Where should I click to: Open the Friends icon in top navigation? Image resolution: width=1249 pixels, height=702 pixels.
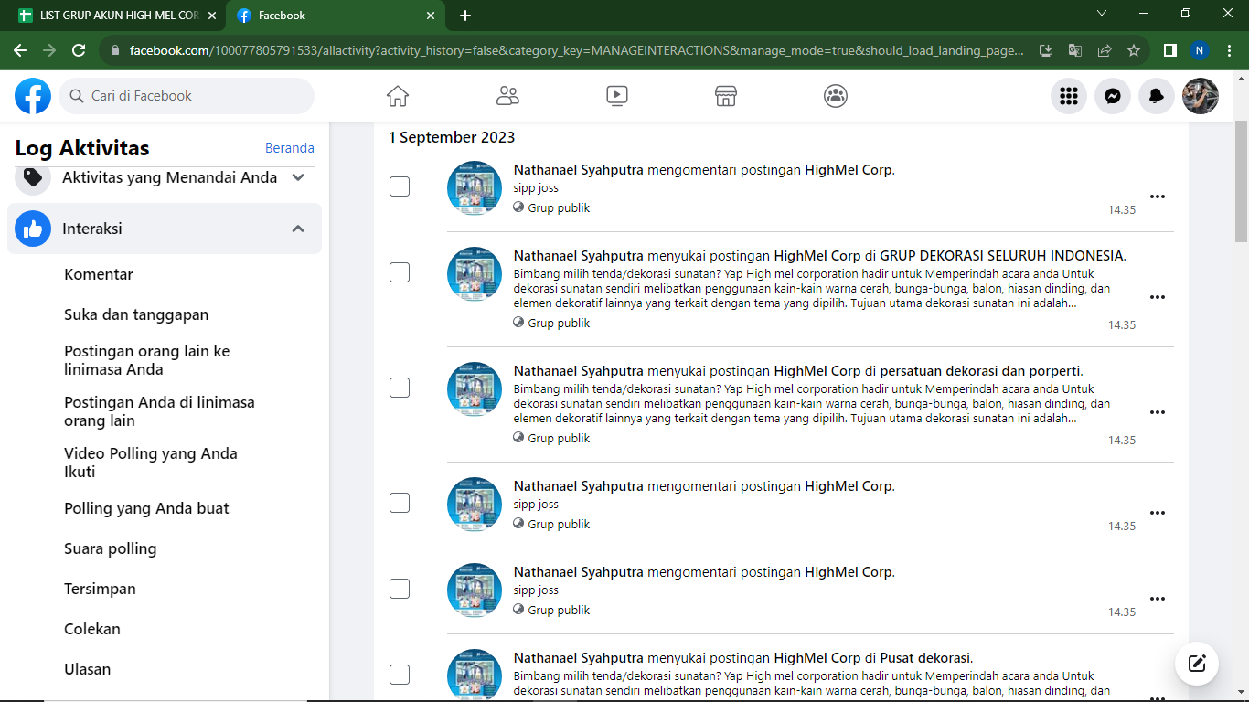[507, 96]
